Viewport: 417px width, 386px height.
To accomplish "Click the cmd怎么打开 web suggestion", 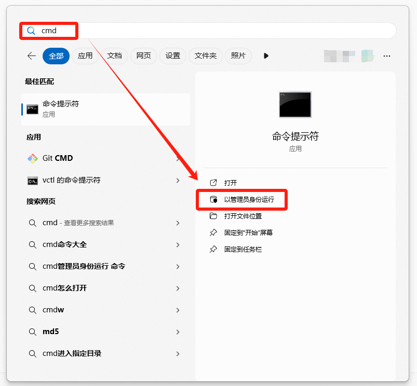I will click(64, 288).
